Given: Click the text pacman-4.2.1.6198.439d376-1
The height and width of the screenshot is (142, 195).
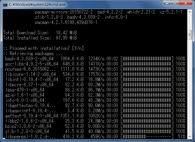Looking at the screenshot, I should pos(66,22).
